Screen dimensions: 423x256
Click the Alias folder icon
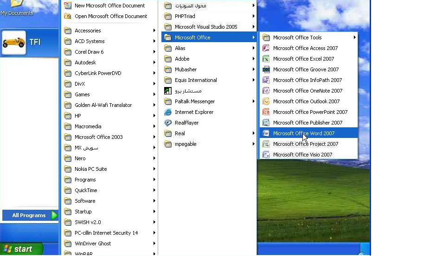168,48
